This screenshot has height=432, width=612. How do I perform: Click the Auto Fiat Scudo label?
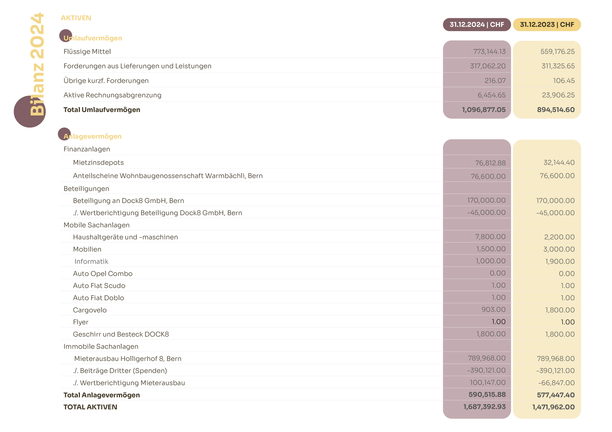coord(99,286)
